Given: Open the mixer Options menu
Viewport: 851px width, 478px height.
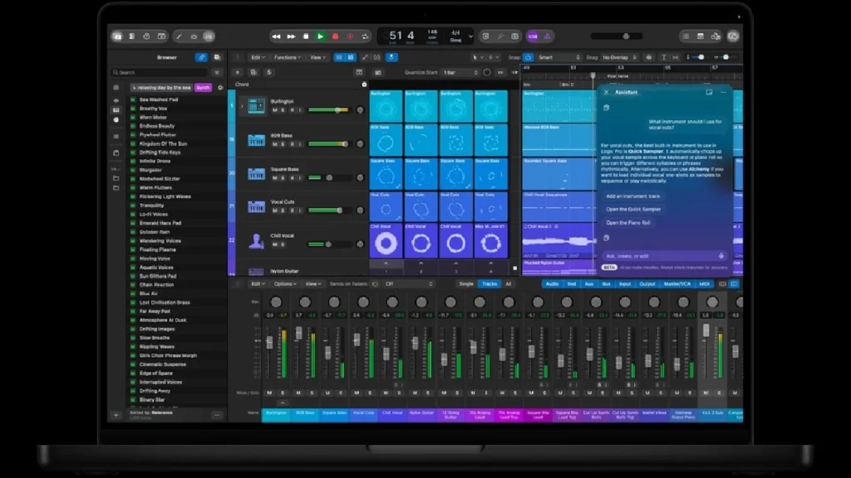Looking at the screenshot, I should tap(285, 284).
